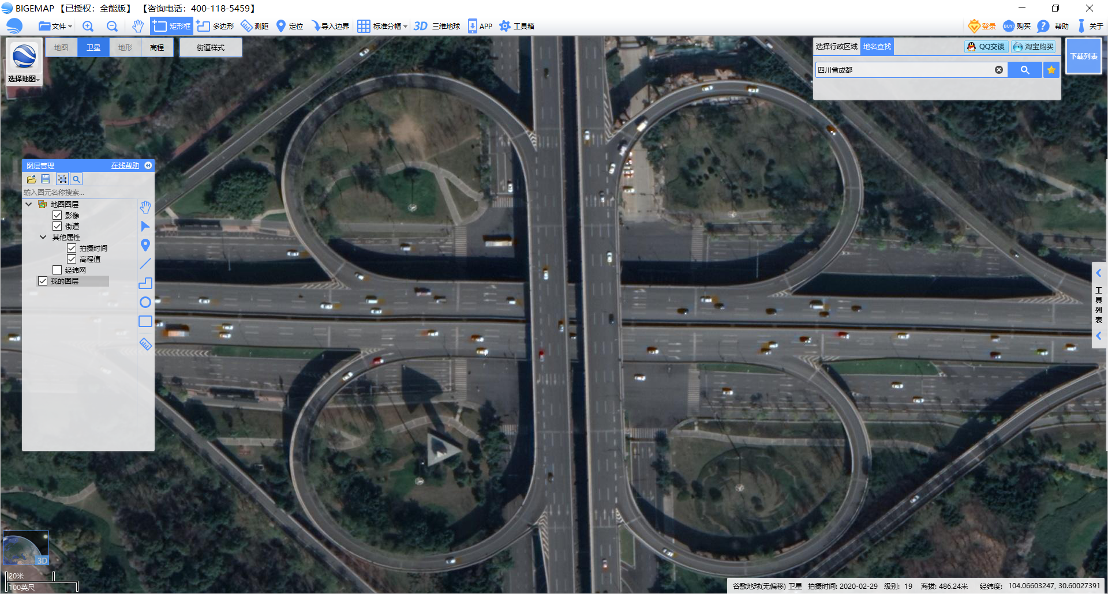Select the placemark pin drawing tool

(145, 245)
